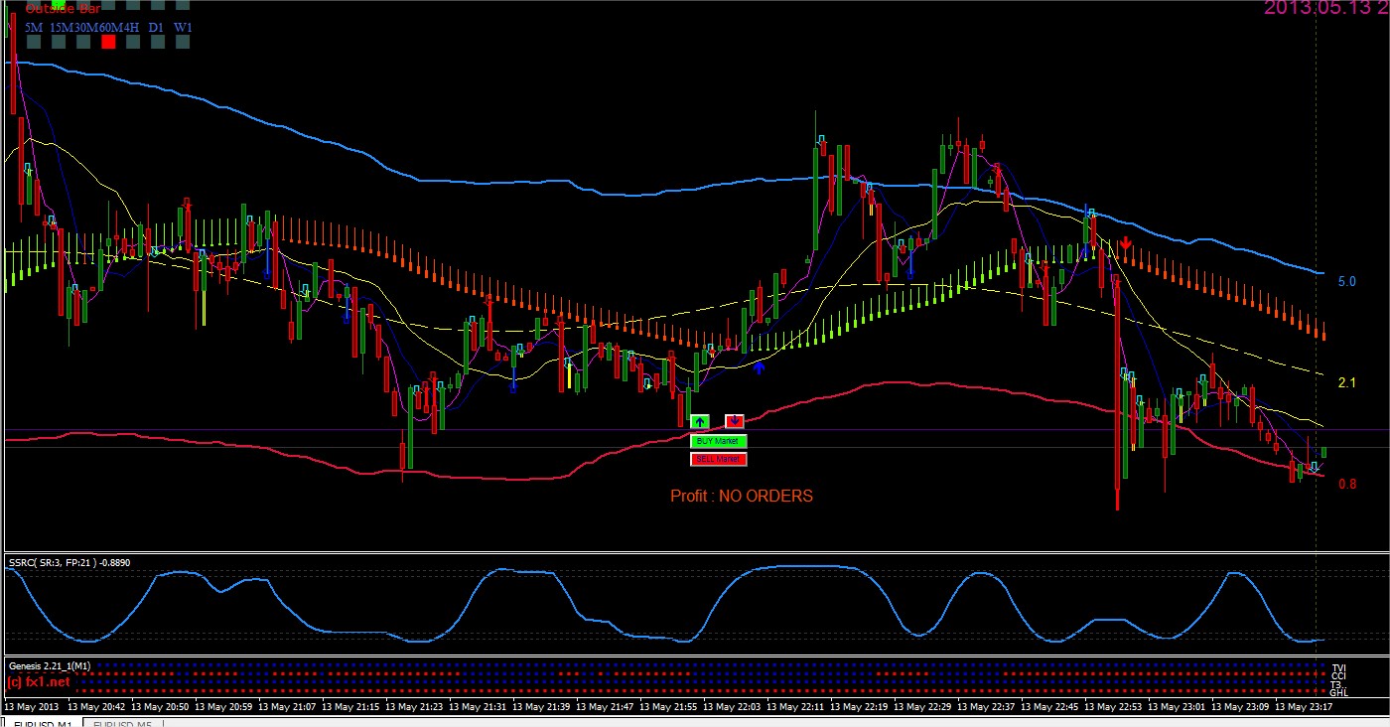
Task: Select the red down arrow signal on chart
Action: [x=1125, y=243]
